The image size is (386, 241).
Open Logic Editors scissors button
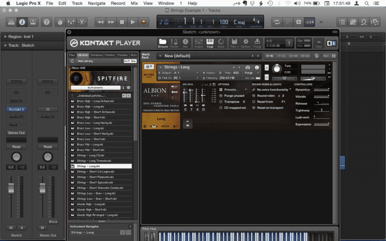pyautogui.click(x=82, y=22)
